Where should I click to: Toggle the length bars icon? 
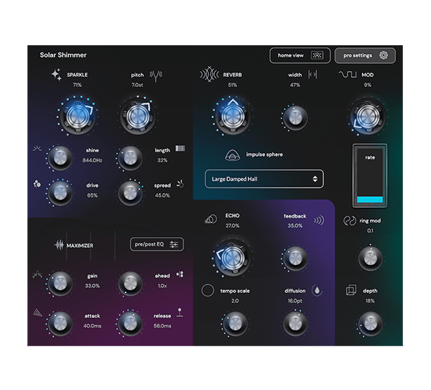[x=180, y=149]
